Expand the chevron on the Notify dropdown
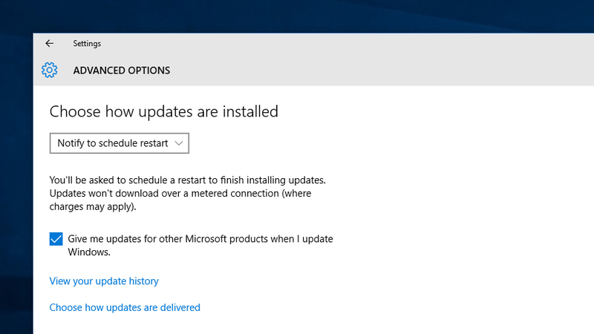Viewport: 594px width, 334px height. pyautogui.click(x=179, y=143)
